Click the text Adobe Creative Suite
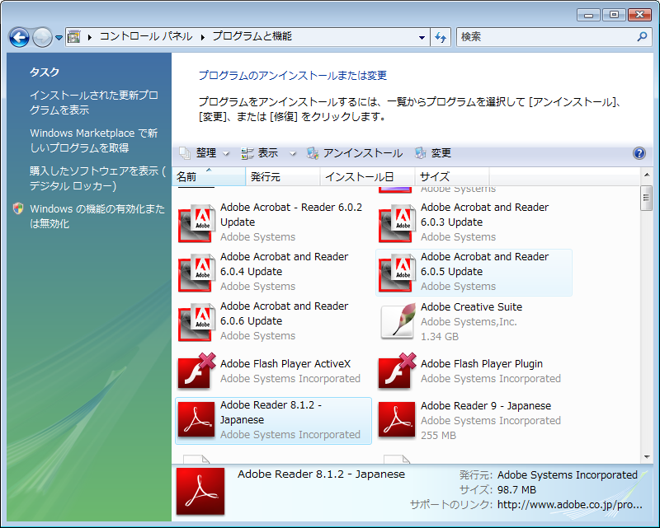The height and width of the screenshot is (528, 660). click(x=471, y=307)
